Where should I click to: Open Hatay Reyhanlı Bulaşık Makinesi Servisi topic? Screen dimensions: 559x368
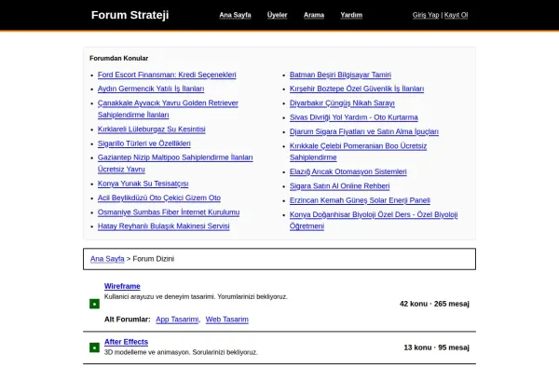tap(164, 226)
